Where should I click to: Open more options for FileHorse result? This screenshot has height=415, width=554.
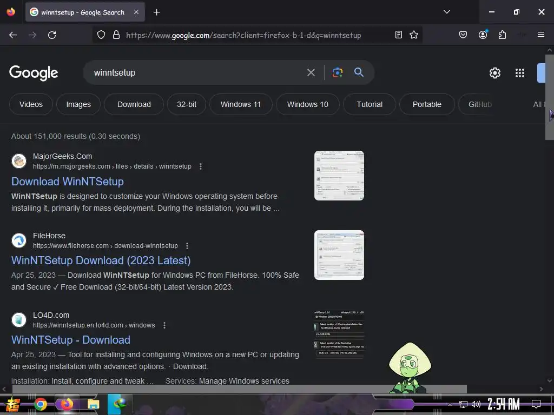pyautogui.click(x=187, y=246)
